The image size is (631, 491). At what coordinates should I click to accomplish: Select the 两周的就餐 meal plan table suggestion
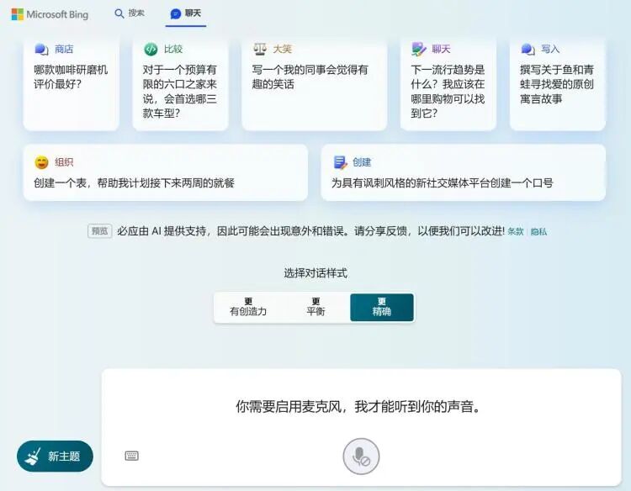tap(166, 172)
